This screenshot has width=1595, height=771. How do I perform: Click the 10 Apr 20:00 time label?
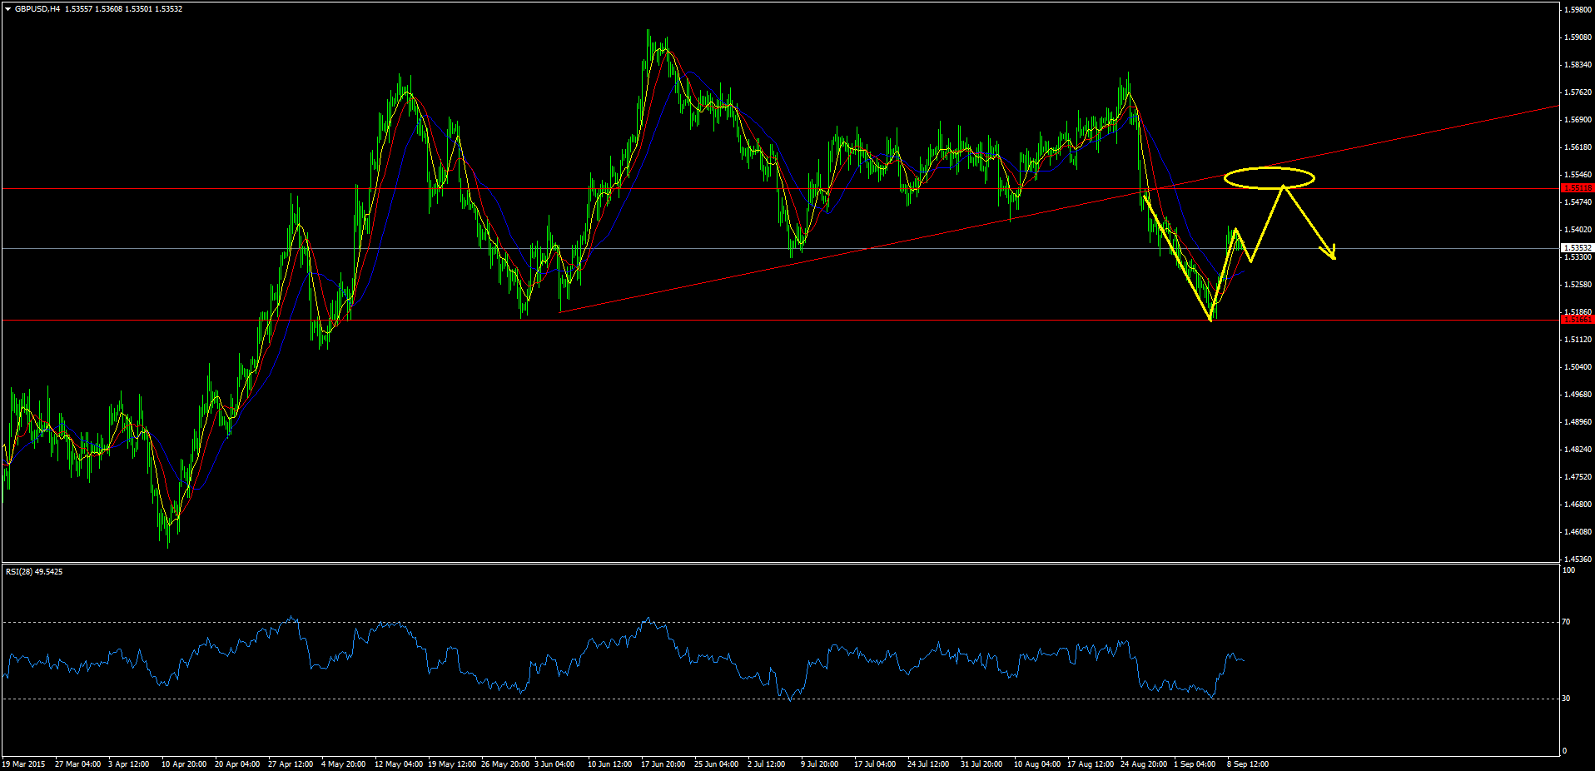(184, 764)
